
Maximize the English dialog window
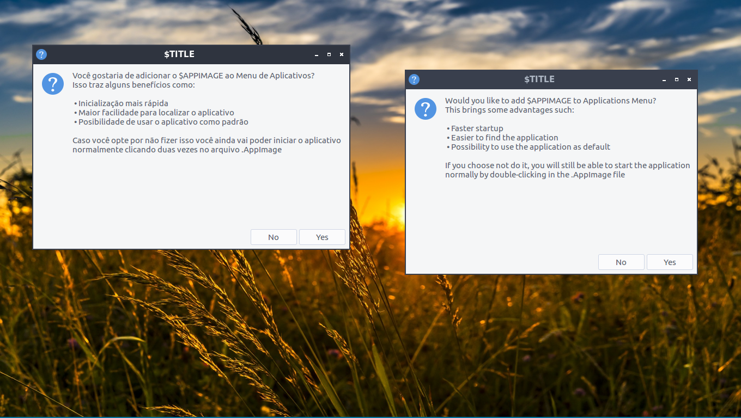click(x=677, y=79)
